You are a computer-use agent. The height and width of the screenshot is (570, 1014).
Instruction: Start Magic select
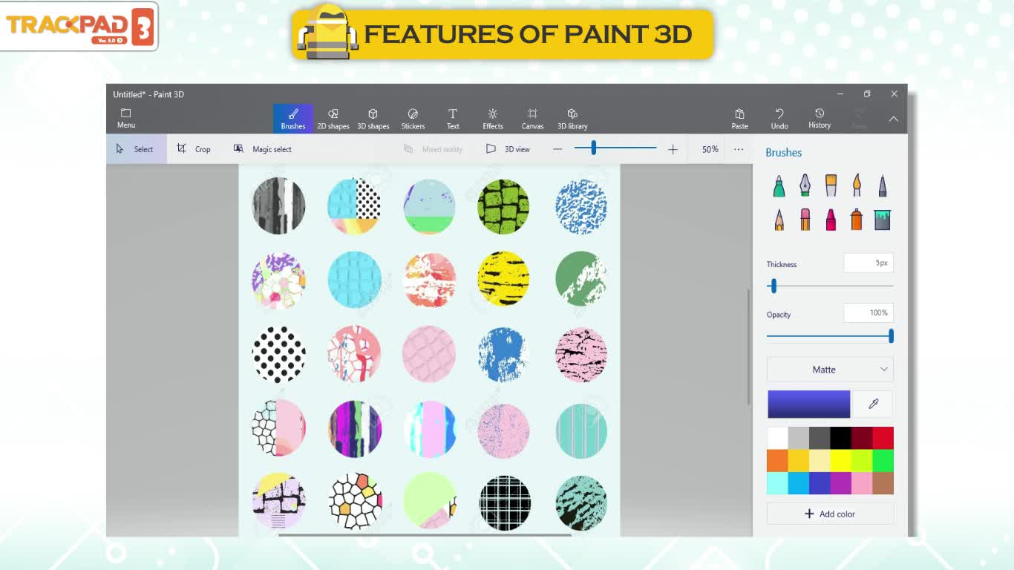pos(263,149)
